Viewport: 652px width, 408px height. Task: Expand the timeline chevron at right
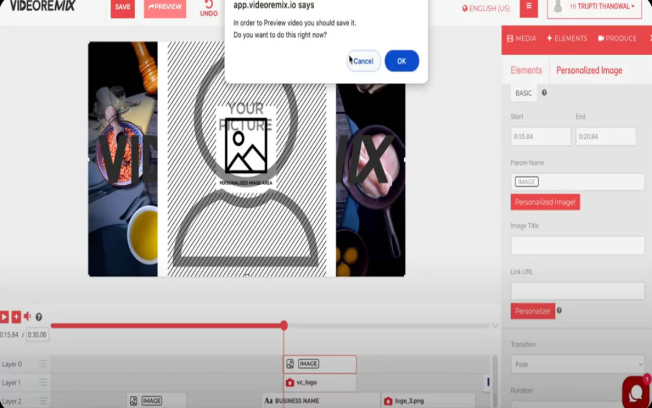coord(495,326)
